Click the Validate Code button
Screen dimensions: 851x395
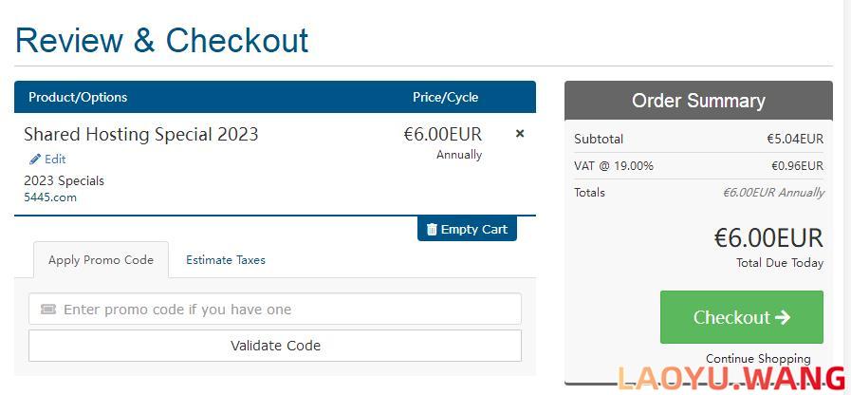(x=275, y=346)
